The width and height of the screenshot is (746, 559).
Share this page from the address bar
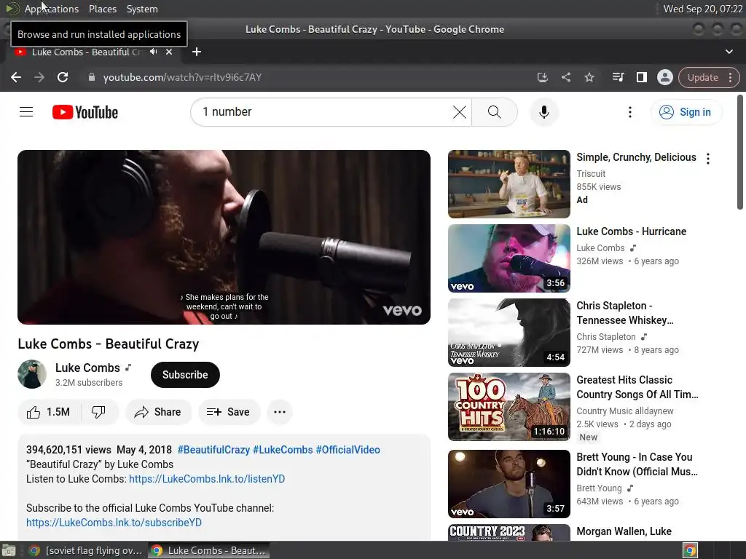tap(565, 77)
